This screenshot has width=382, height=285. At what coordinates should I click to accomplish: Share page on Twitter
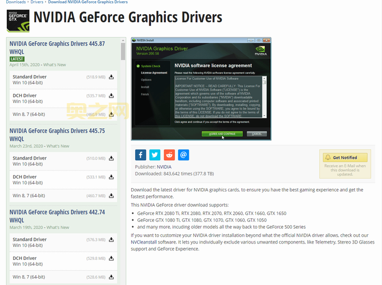click(155, 154)
